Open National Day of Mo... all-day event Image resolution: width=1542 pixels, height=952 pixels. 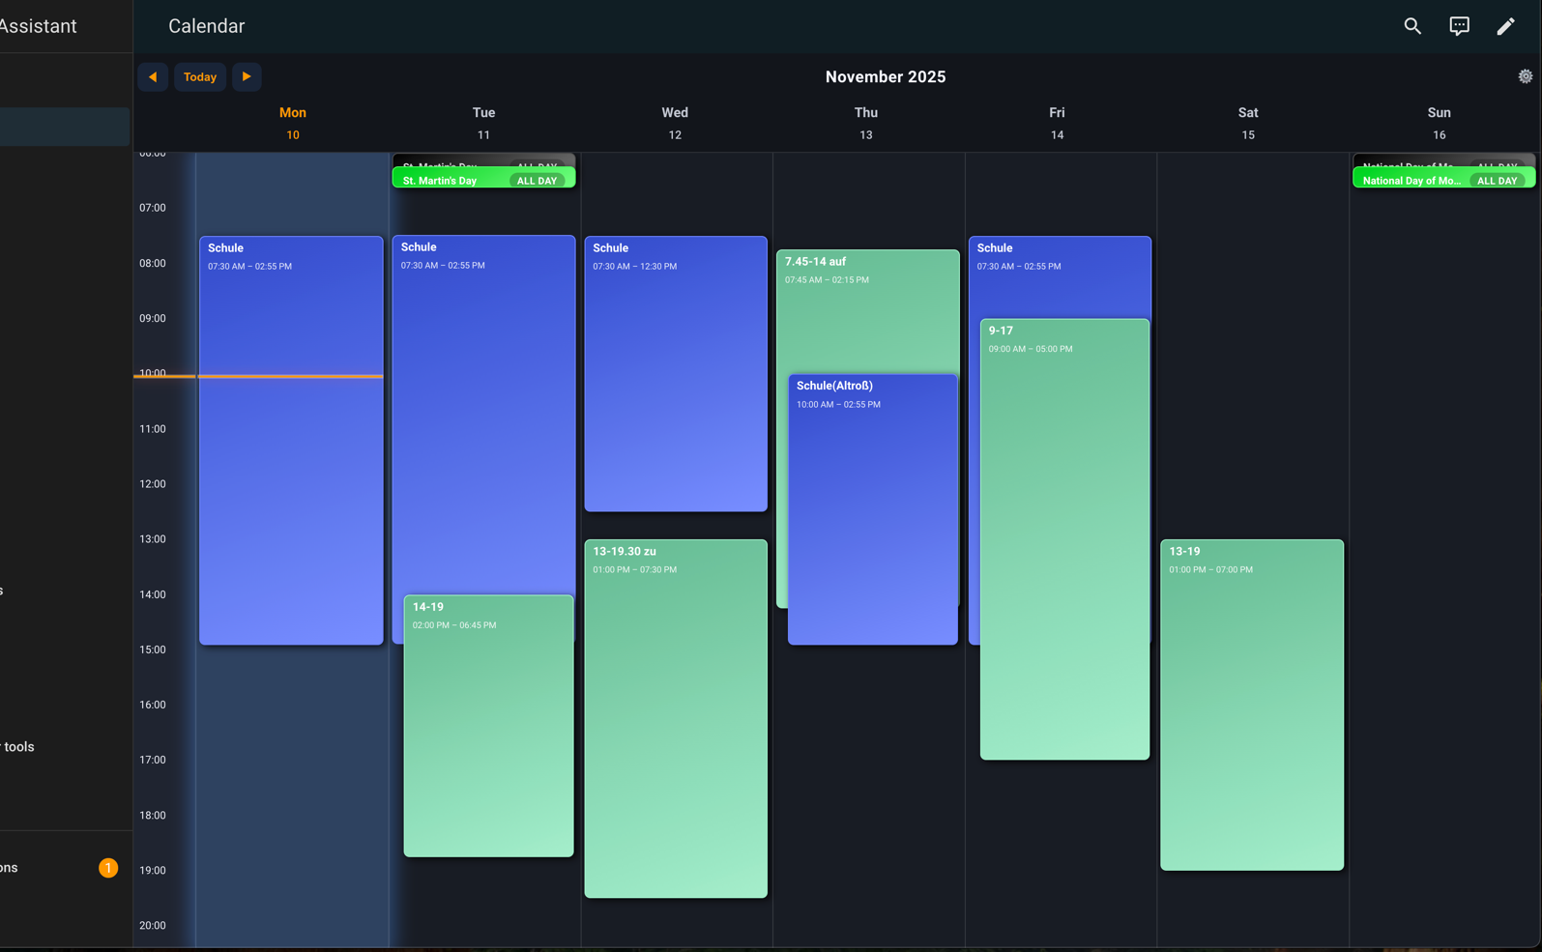coord(1443,180)
